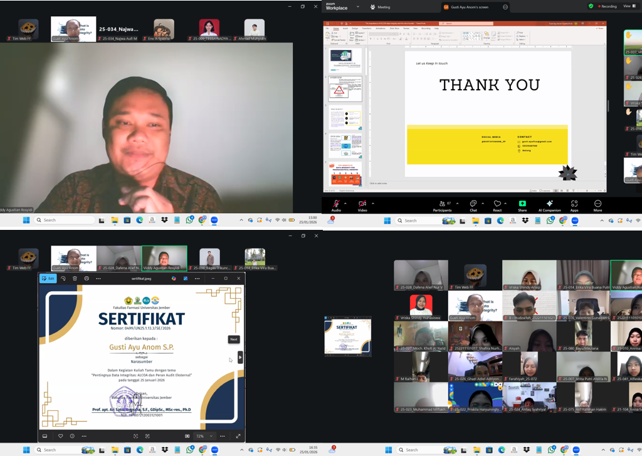Viewport: 642px width, 456px height.
Task: Expand the Zoom Workplace dropdown arrow
Action: pos(359,7)
